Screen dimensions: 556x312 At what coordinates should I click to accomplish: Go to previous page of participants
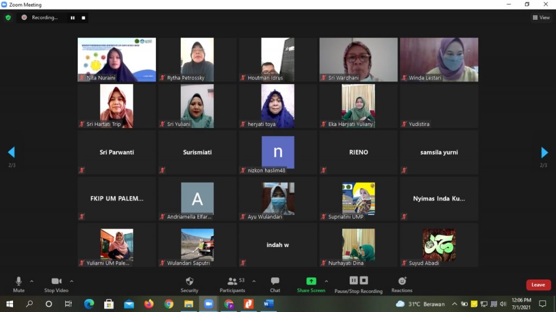11,152
